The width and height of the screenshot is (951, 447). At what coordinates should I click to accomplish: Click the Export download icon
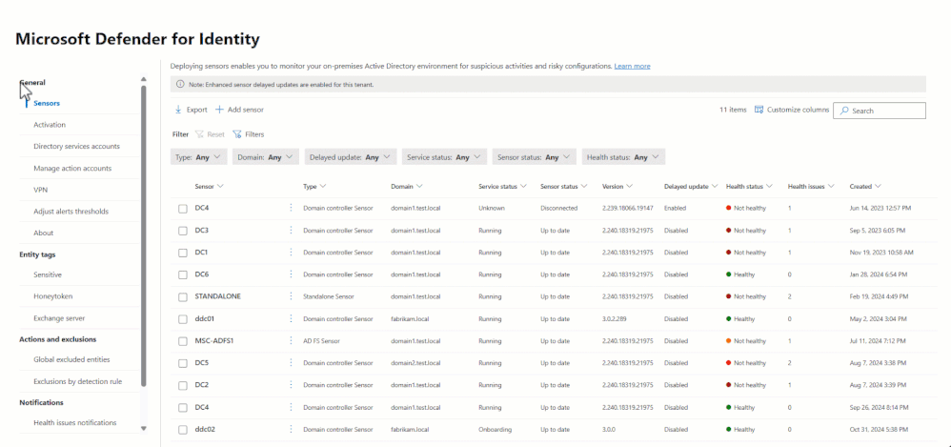178,110
